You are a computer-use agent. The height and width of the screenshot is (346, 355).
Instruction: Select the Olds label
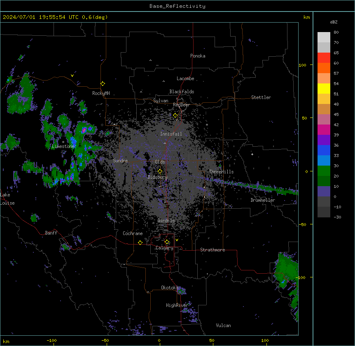[x=160, y=162]
